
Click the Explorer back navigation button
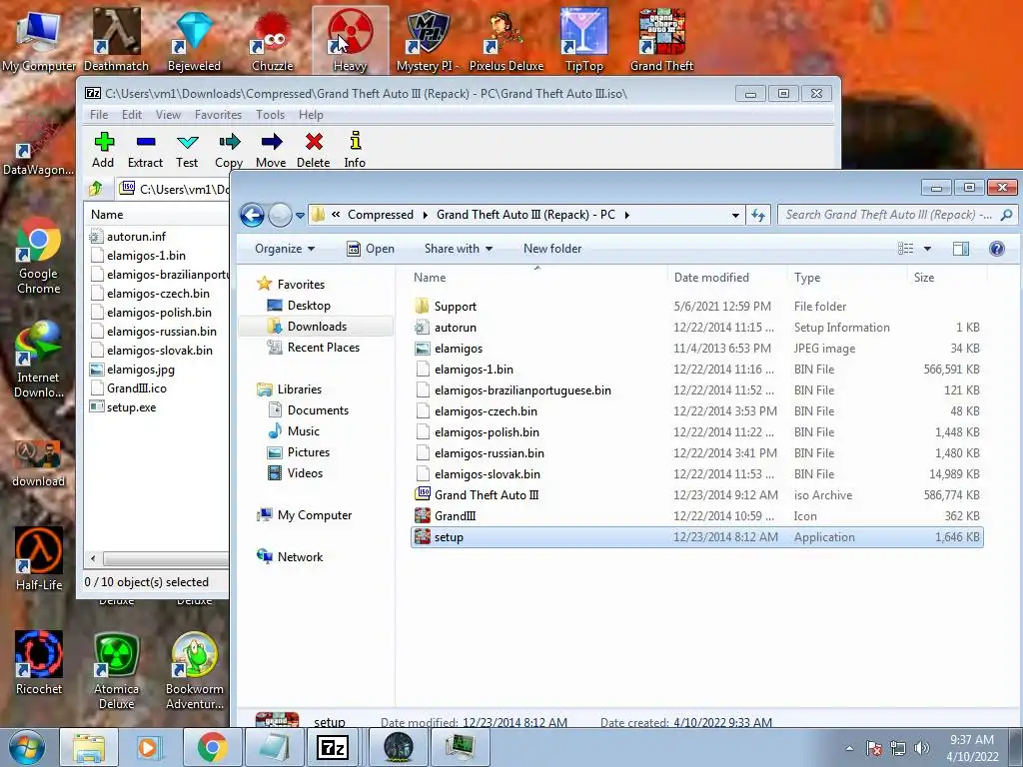pyautogui.click(x=252, y=215)
